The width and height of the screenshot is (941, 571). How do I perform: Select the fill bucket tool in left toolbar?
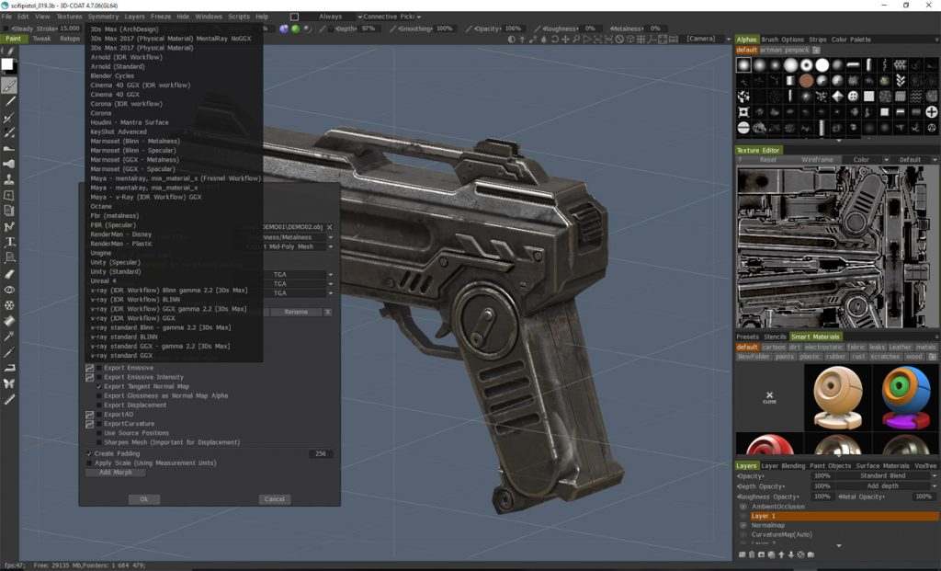[x=9, y=321]
